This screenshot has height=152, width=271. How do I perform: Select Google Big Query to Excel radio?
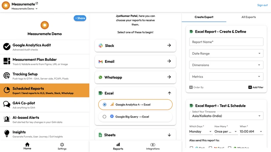tap(104, 117)
